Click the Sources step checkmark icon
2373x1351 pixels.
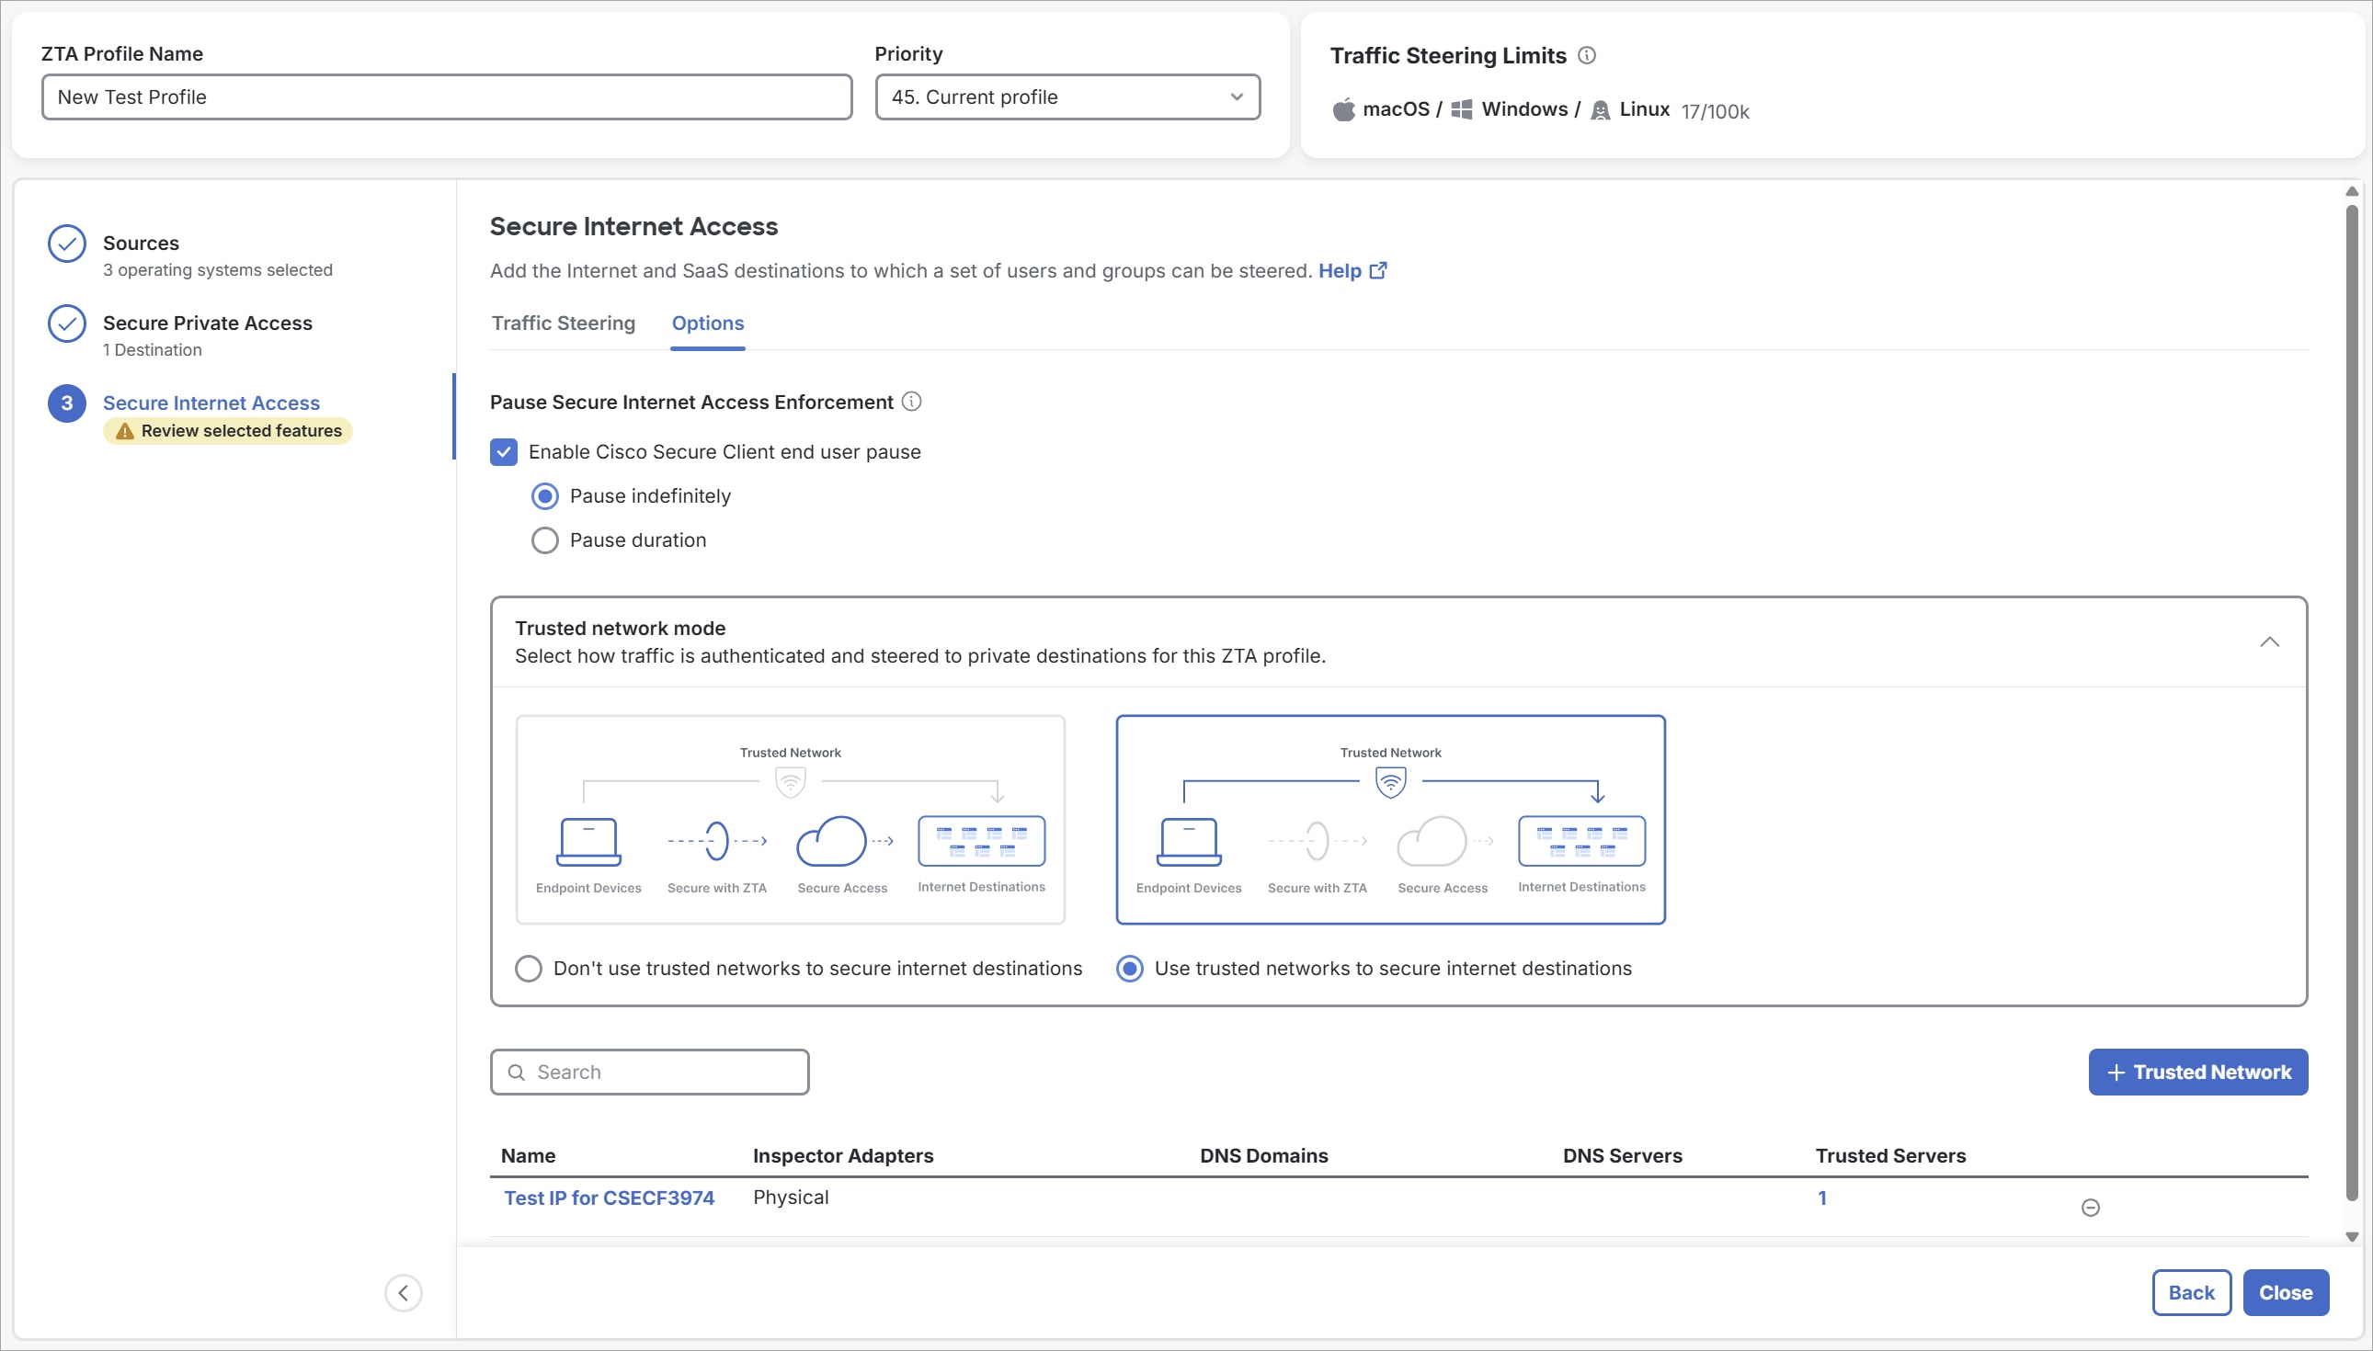pos(67,244)
